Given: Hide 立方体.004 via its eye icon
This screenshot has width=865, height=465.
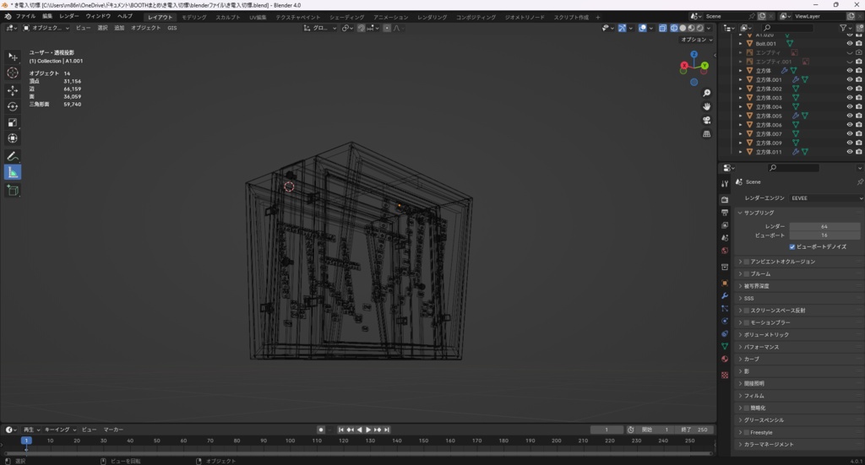Looking at the screenshot, I should pos(850,107).
